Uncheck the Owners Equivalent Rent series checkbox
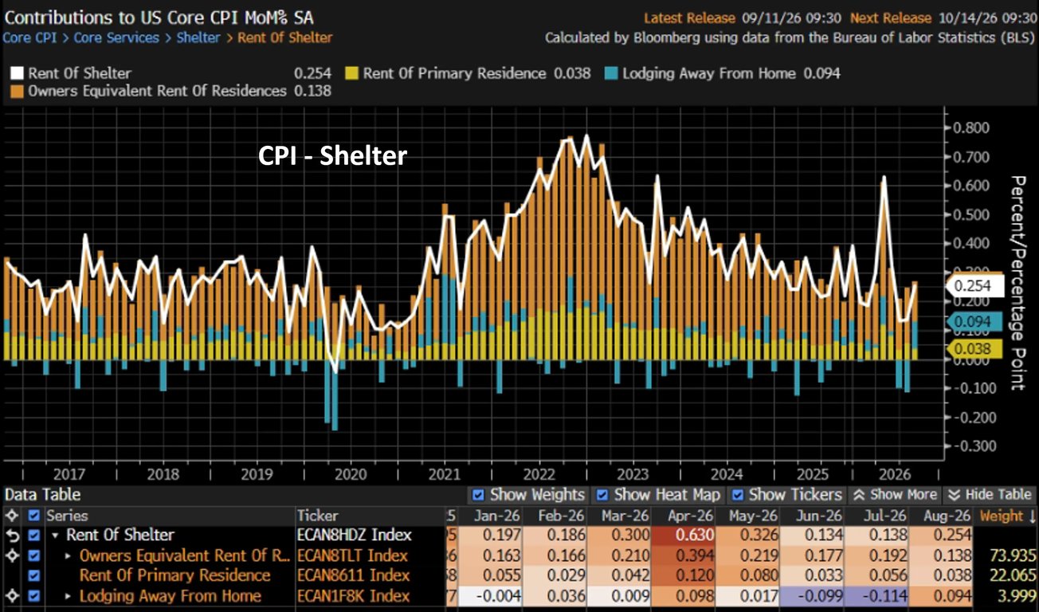Viewport: 1039px width, 612px height. pos(33,555)
